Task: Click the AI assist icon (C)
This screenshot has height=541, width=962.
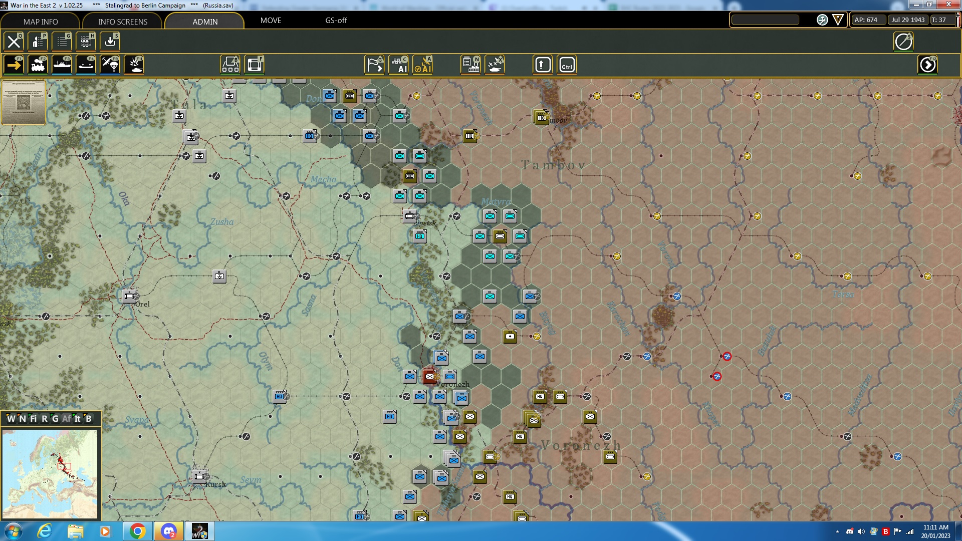Action: coord(400,64)
